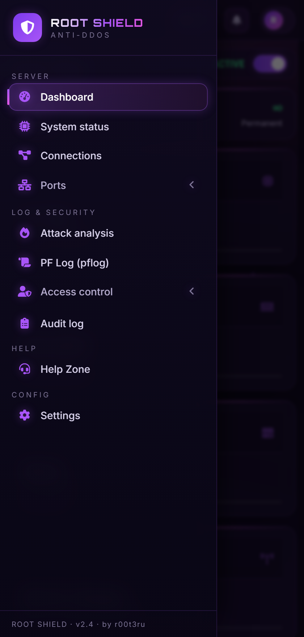Expand the Access control submenu chevron
304x637 pixels.
pos(192,291)
